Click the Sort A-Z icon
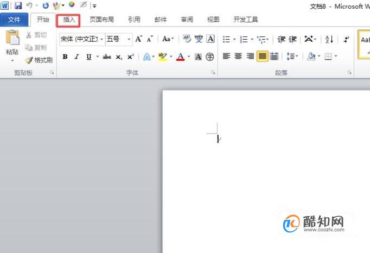The width and height of the screenshot is (370, 253). 329,39
